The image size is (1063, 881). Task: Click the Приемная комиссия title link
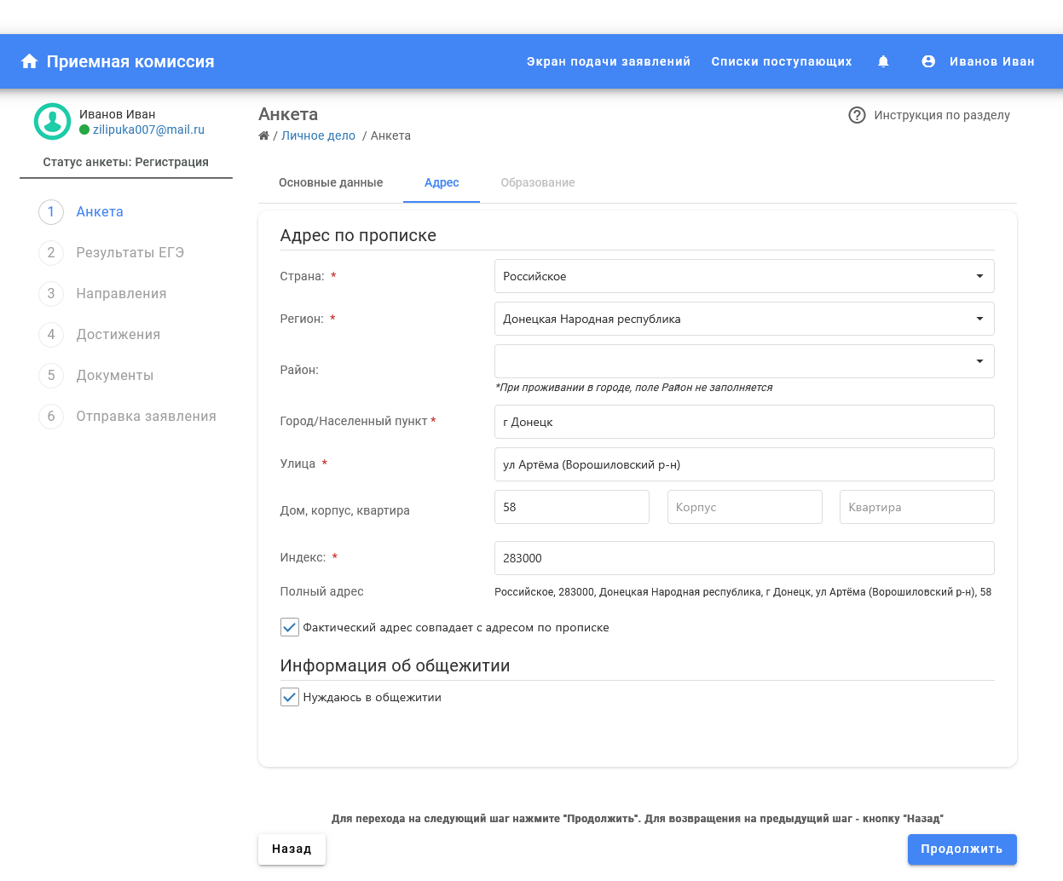pyautogui.click(x=130, y=61)
